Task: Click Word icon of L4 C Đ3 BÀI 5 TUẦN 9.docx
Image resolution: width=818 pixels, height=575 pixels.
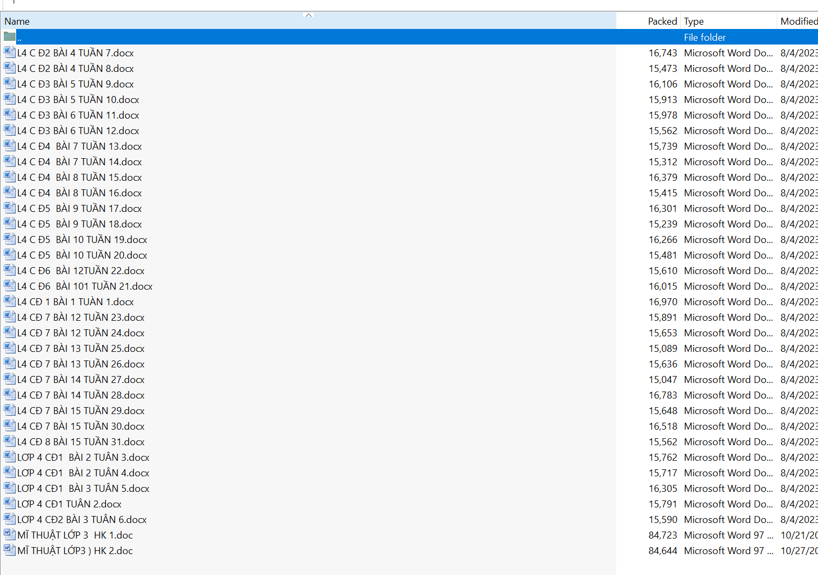Action: [x=10, y=83]
